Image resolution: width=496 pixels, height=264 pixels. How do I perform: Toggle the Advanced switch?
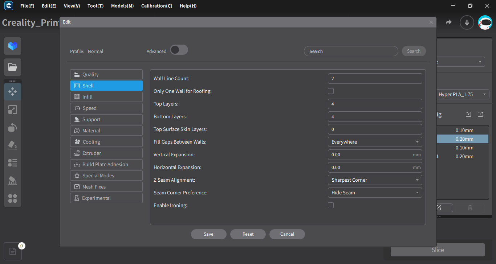point(179,50)
